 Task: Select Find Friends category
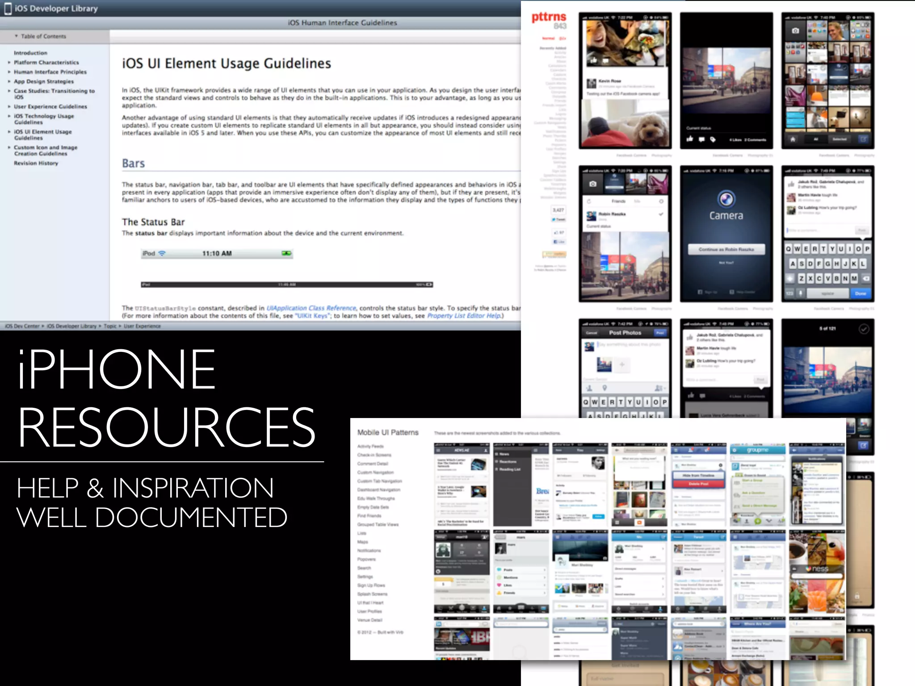click(369, 516)
